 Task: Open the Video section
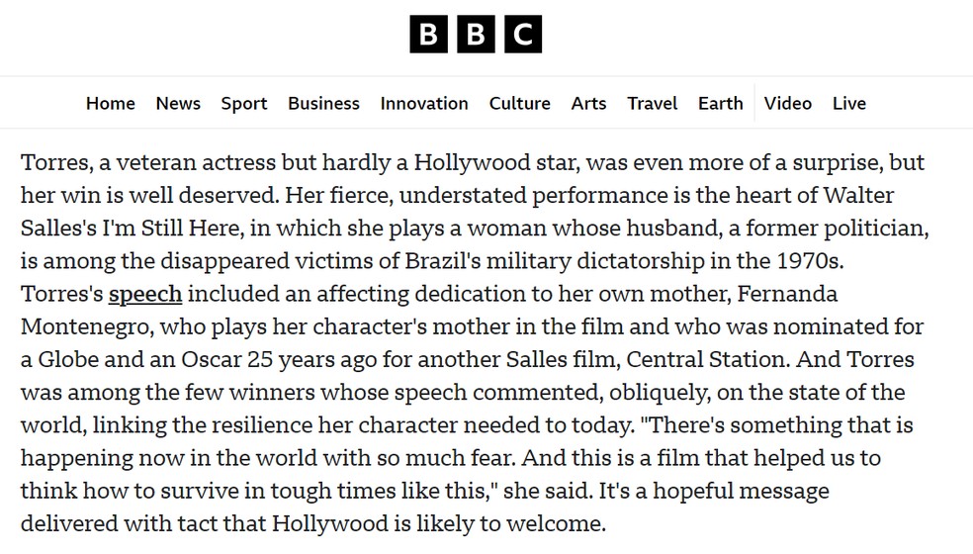pyautogui.click(x=788, y=103)
